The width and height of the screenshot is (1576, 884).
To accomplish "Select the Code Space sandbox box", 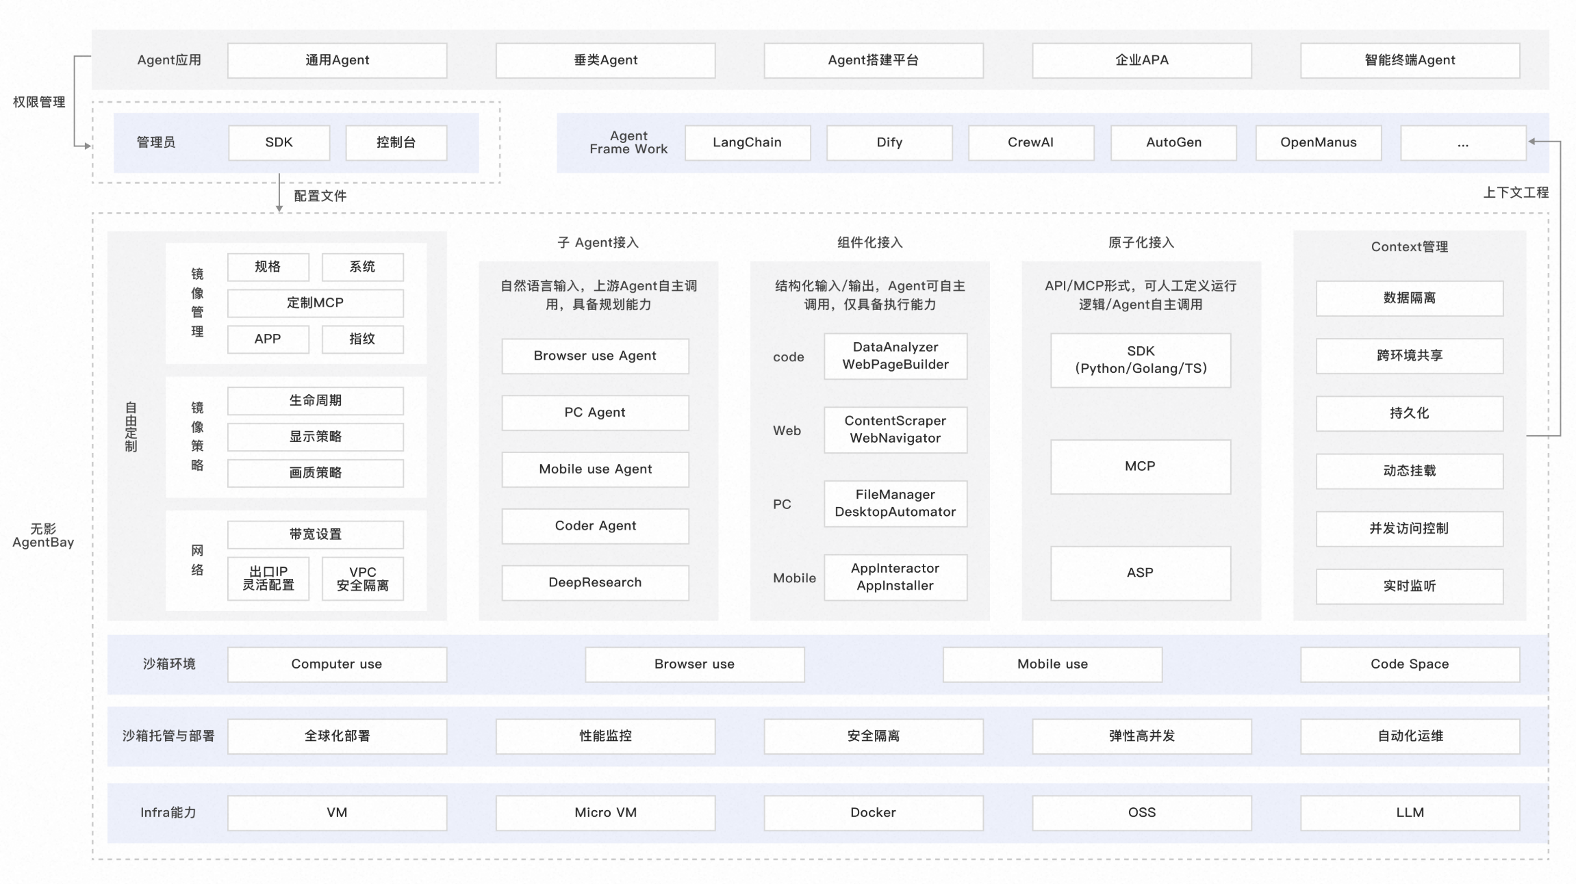I will point(1409,664).
